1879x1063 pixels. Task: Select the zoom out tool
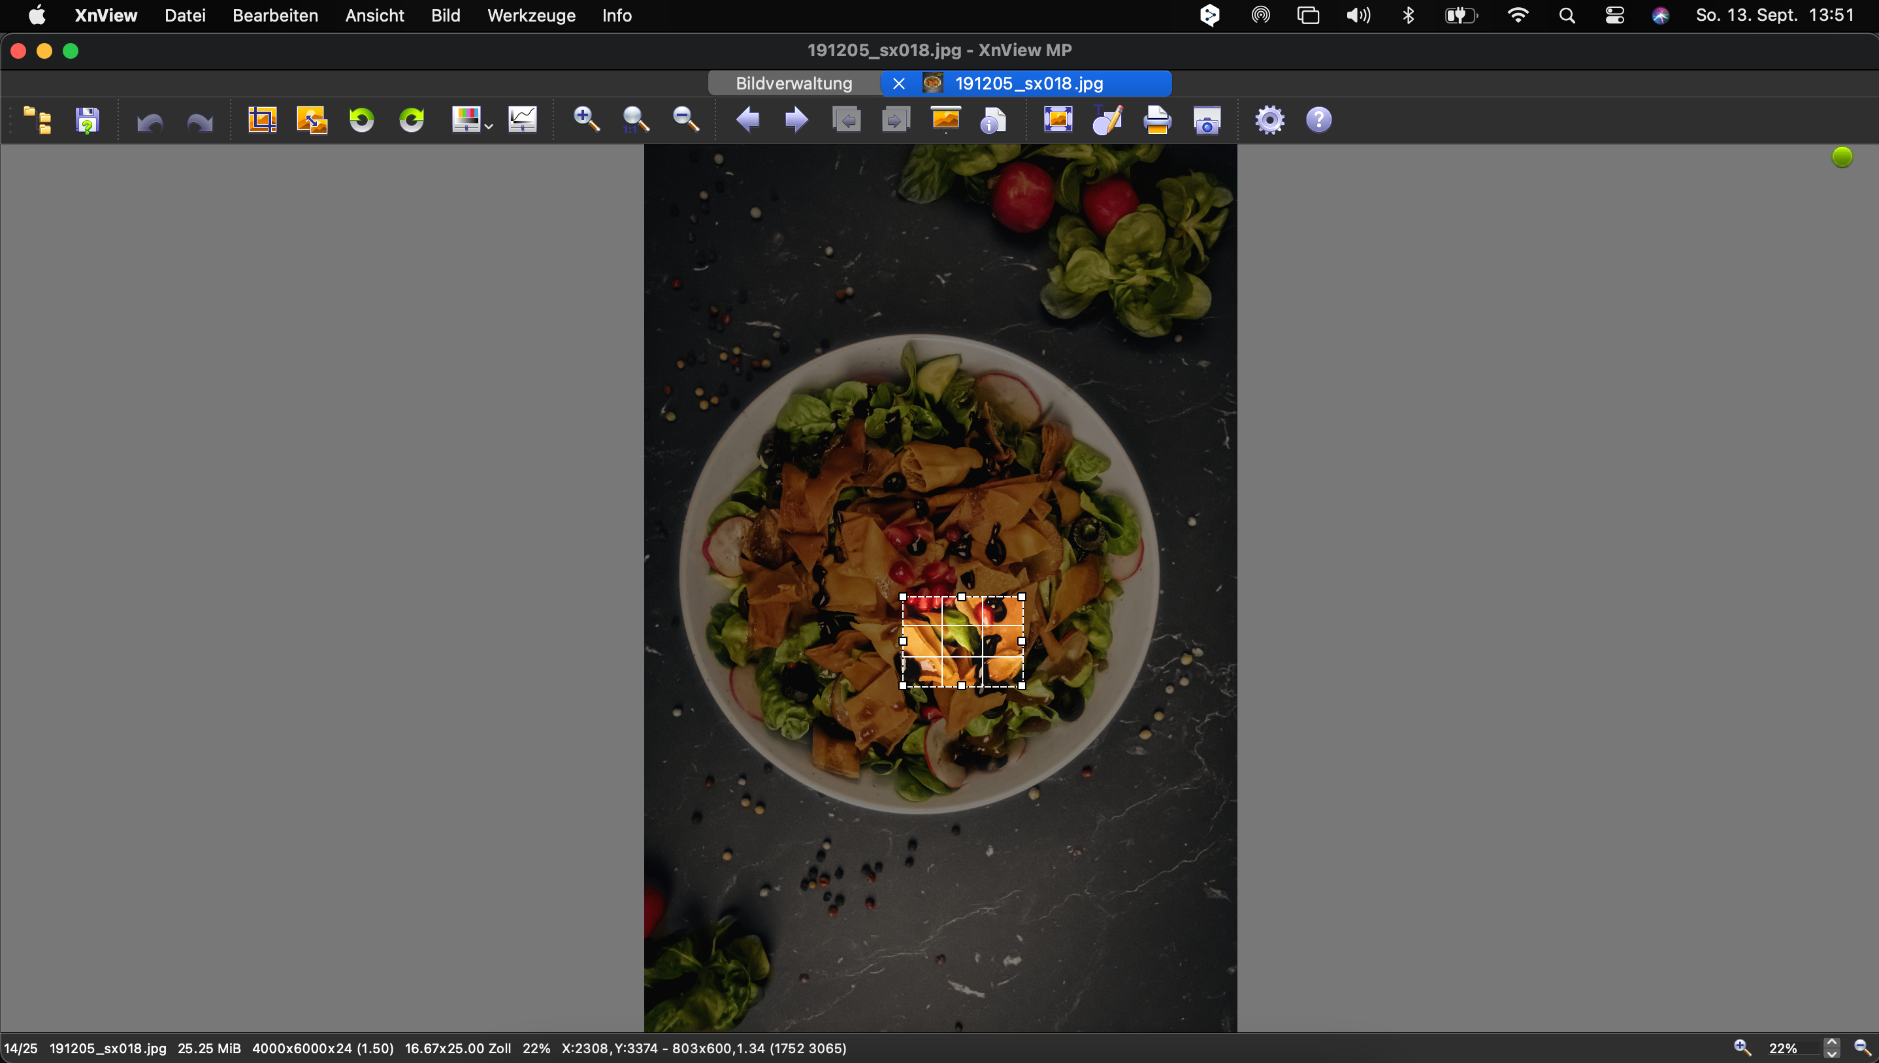click(x=685, y=119)
